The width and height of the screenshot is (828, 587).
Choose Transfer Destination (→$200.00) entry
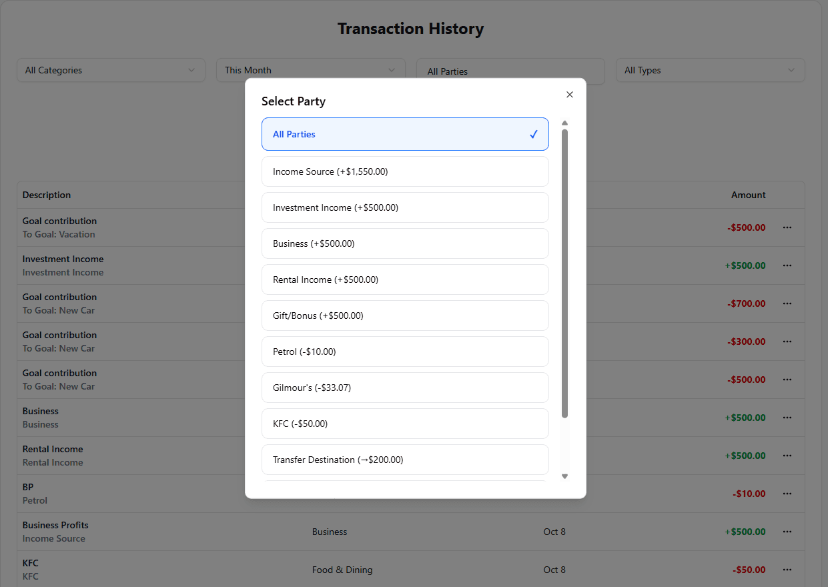(405, 460)
